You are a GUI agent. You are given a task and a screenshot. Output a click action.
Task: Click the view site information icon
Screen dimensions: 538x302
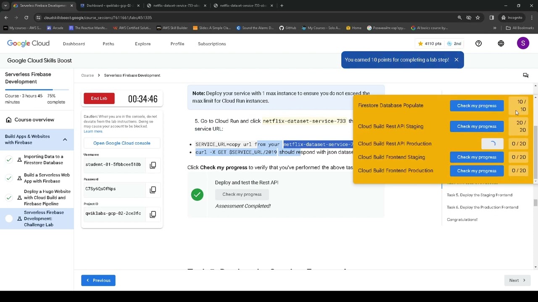pyautogui.click(x=38, y=18)
